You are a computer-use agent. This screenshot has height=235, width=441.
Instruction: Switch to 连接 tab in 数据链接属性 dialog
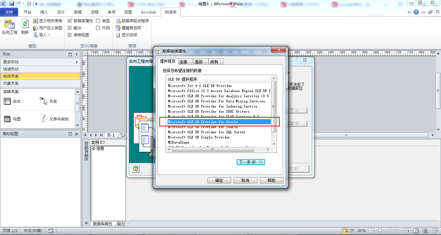185,62
